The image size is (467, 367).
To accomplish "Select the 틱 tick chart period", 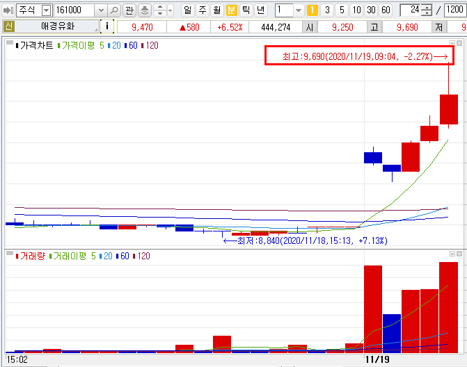I will coord(246,10).
